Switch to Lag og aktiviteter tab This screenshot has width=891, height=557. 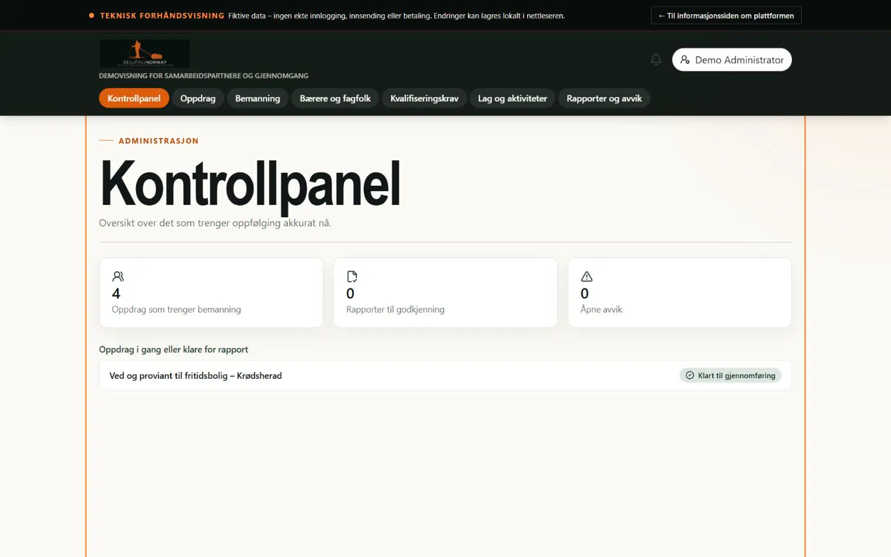click(x=512, y=98)
